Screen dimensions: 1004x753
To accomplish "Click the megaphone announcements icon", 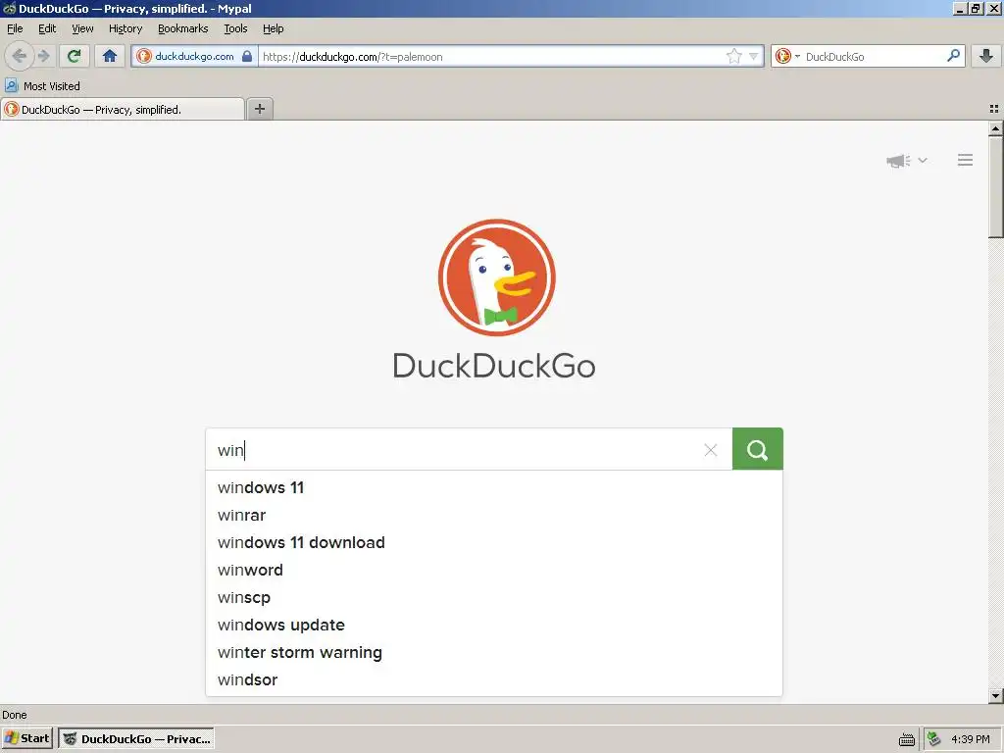I will point(898,160).
